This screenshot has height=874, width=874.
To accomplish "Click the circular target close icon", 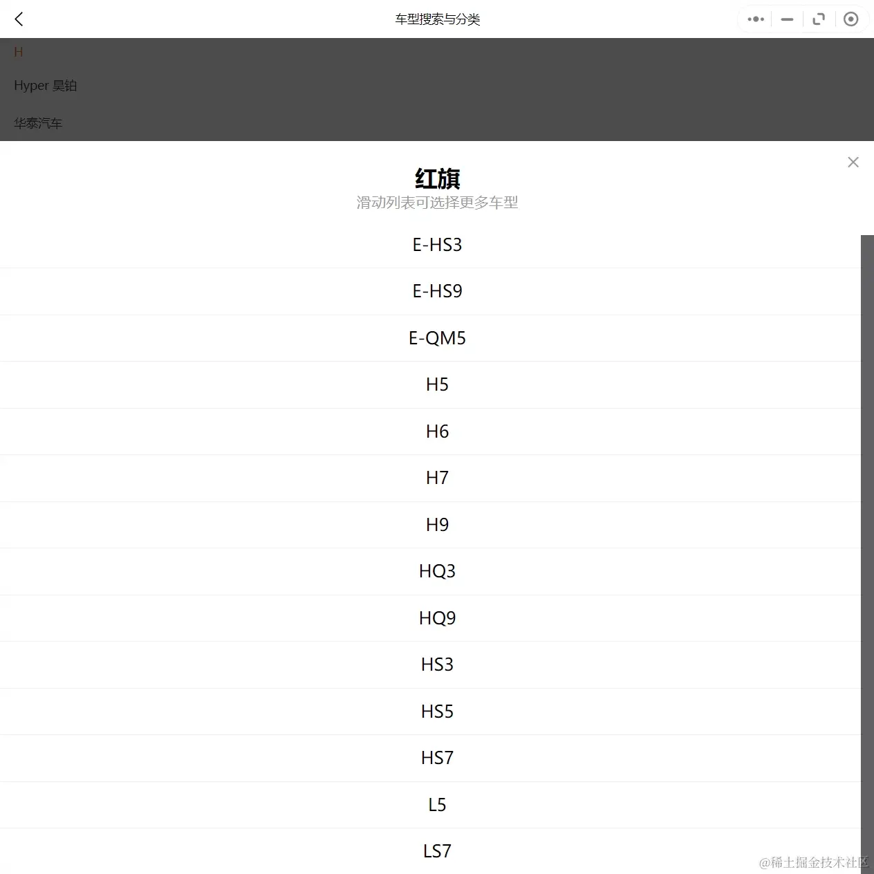I will pos(851,19).
